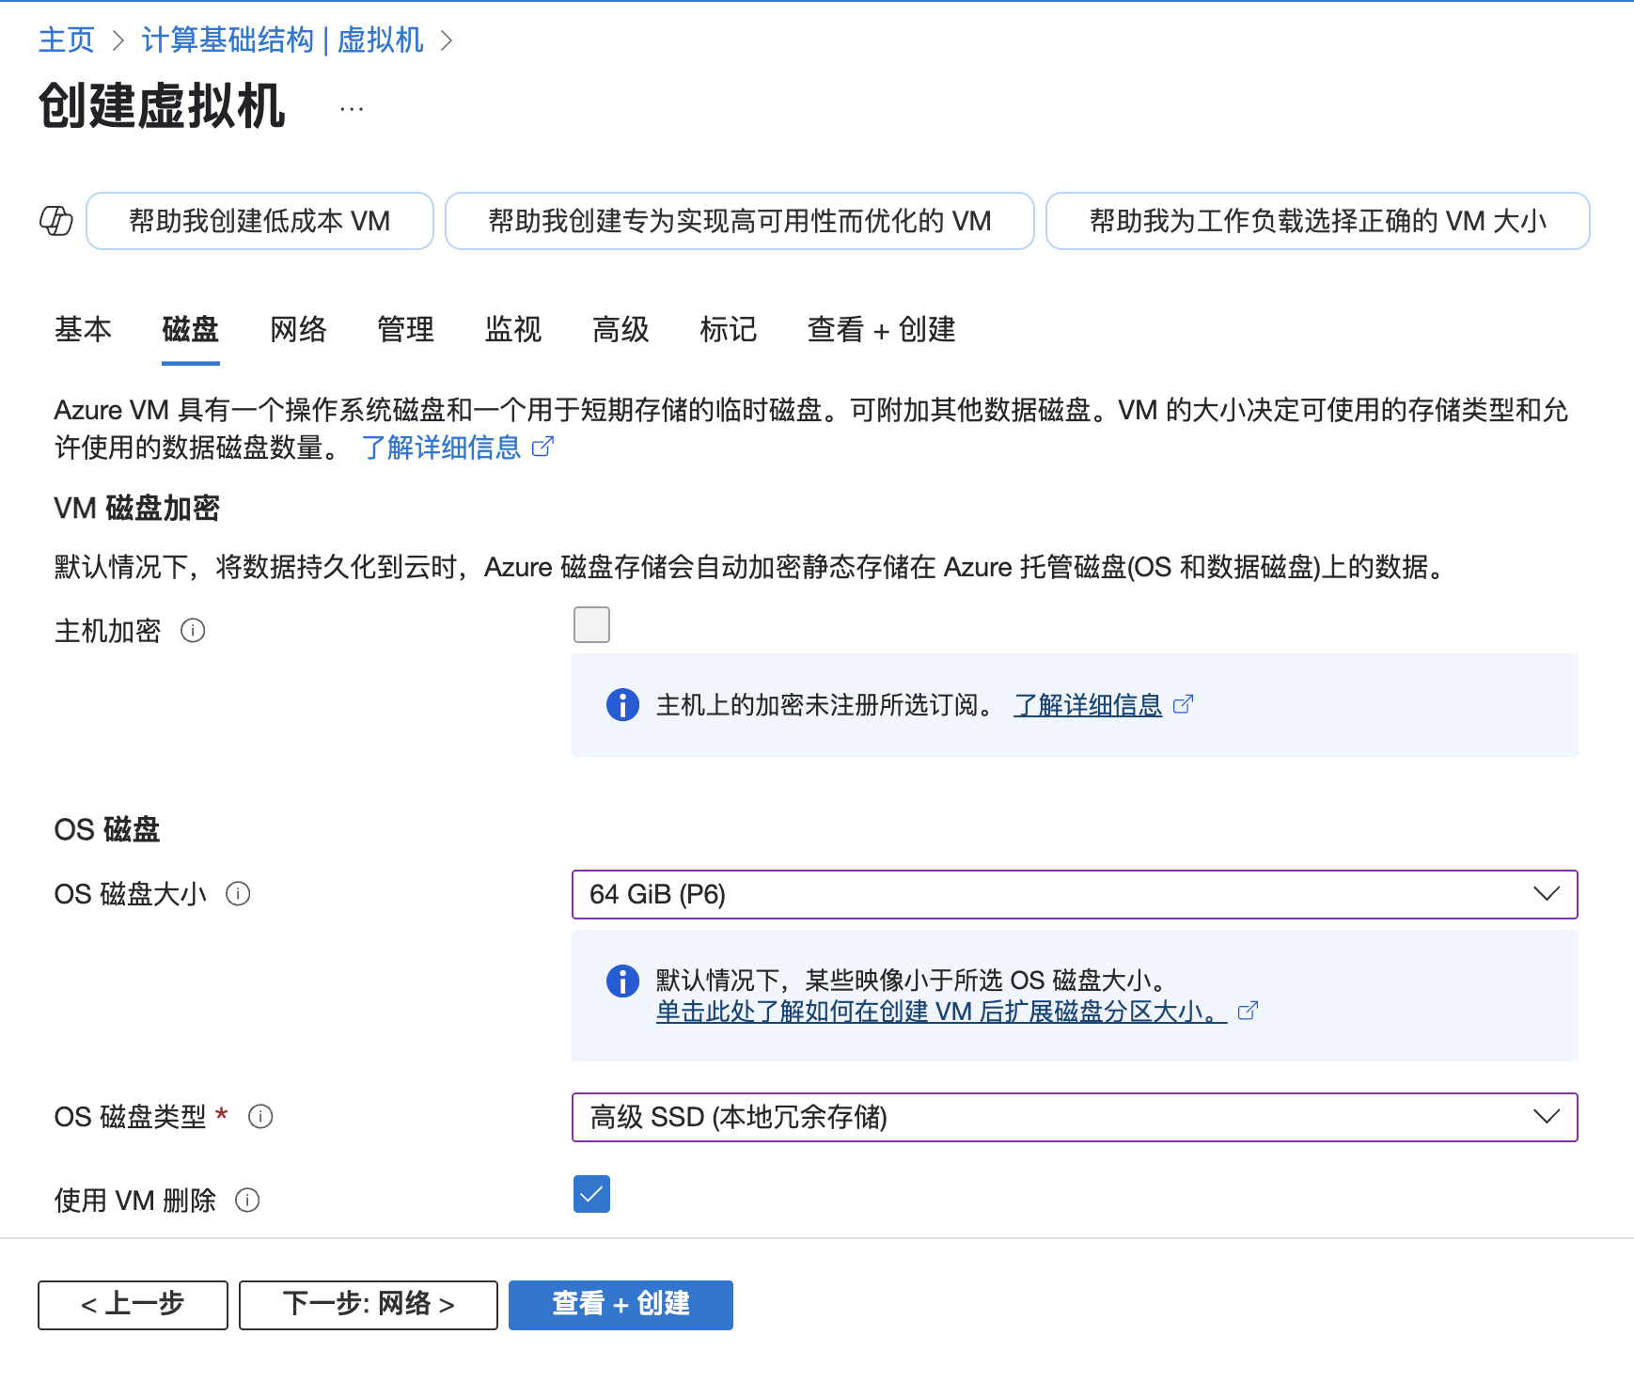Go back with the 上一步 button

(x=133, y=1305)
